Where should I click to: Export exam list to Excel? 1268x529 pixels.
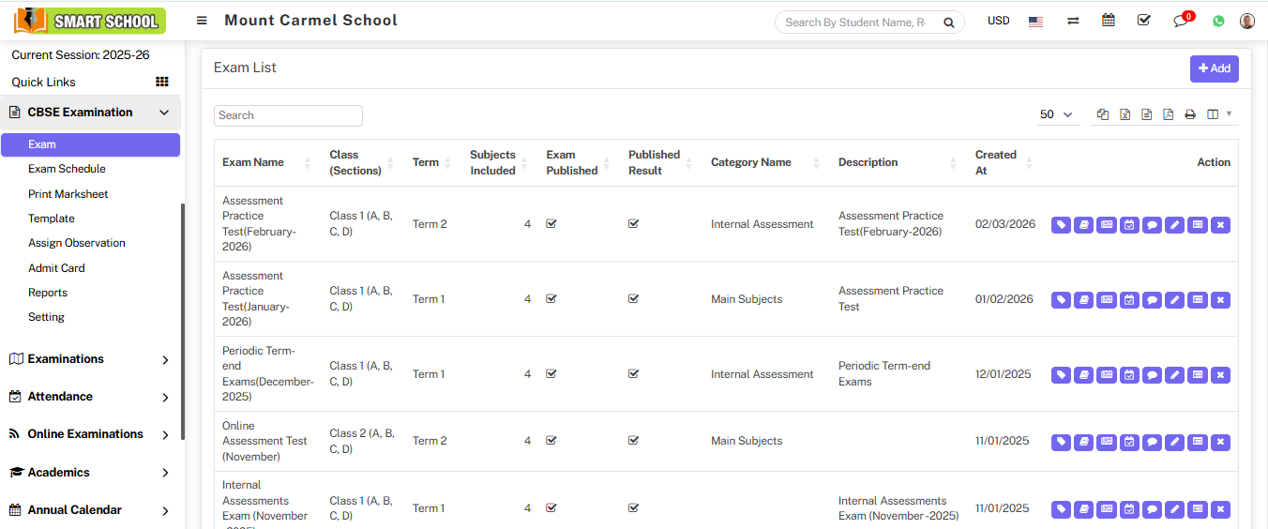[x=1125, y=114]
